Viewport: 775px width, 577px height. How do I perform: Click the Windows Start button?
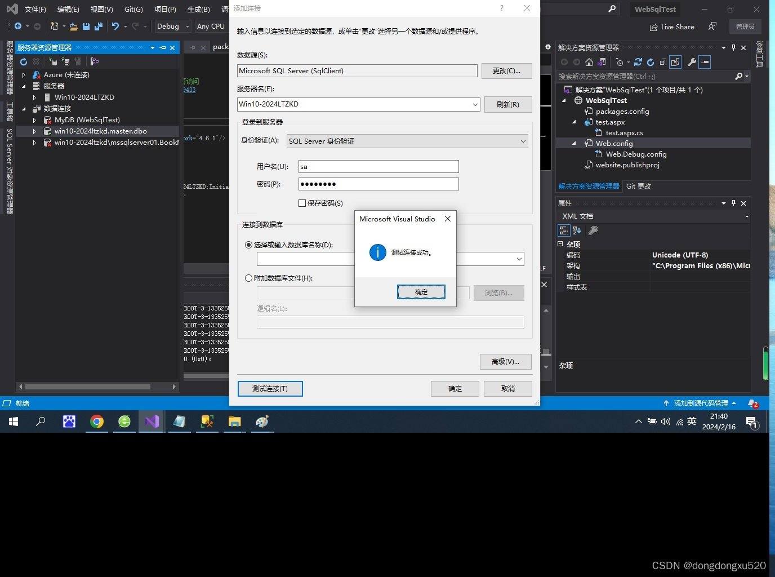coord(14,421)
